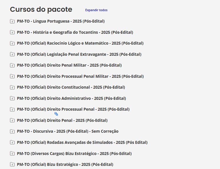Click folder icon for Direito Processual Penal Militar
This screenshot has height=169, width=220.
pyautogui.click(x=12, y=76)
